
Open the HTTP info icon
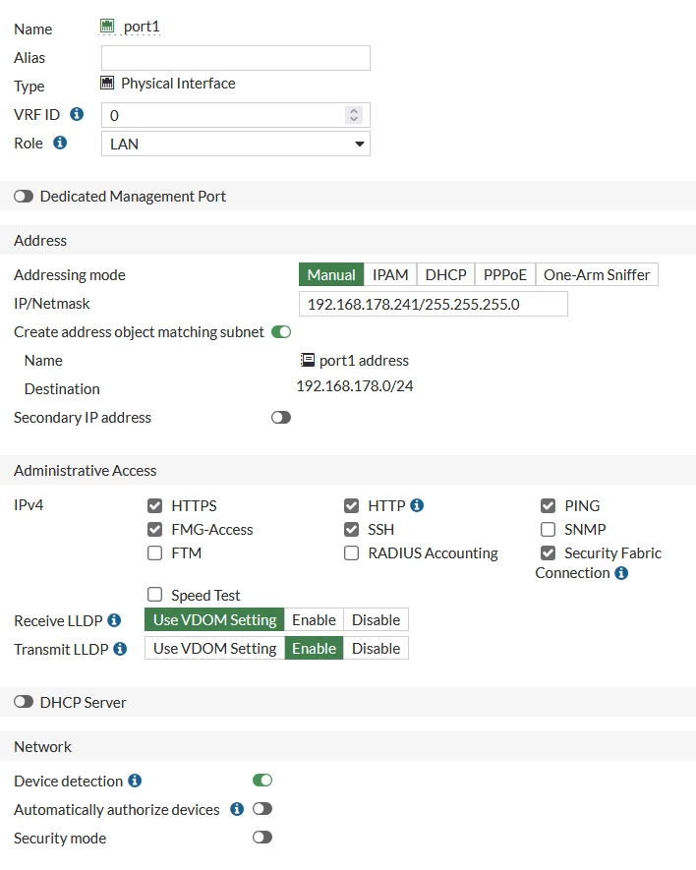[417, 505]
